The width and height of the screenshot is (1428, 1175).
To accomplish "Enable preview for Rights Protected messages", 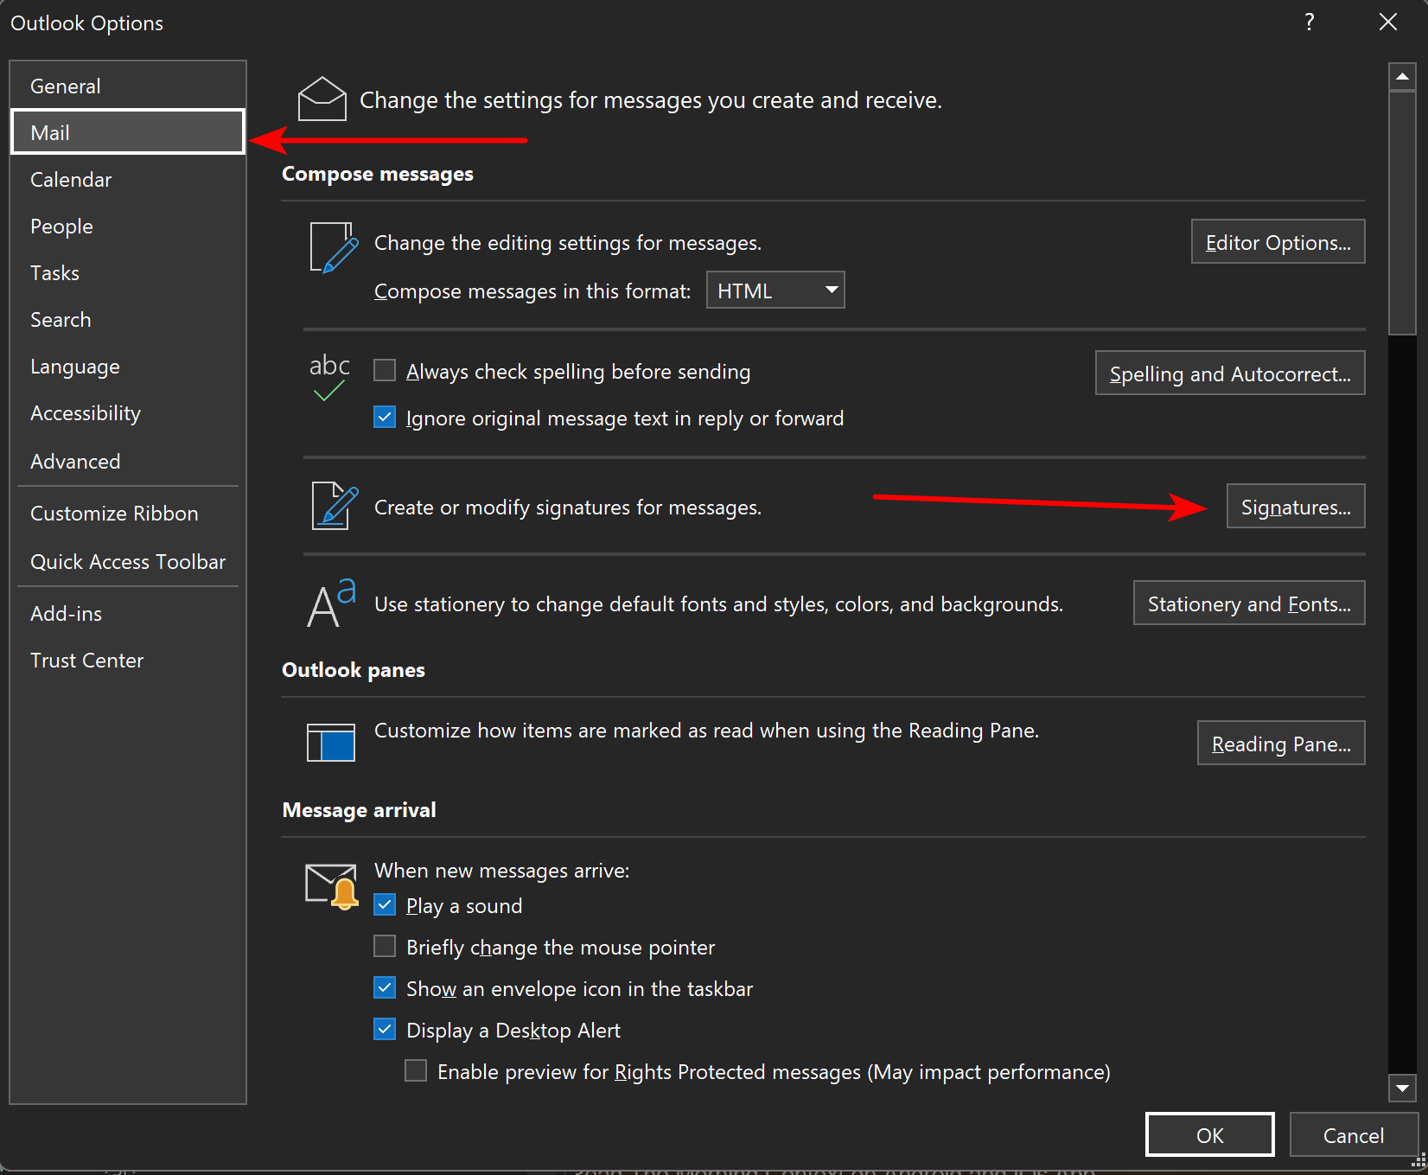I will (416, 1071).
